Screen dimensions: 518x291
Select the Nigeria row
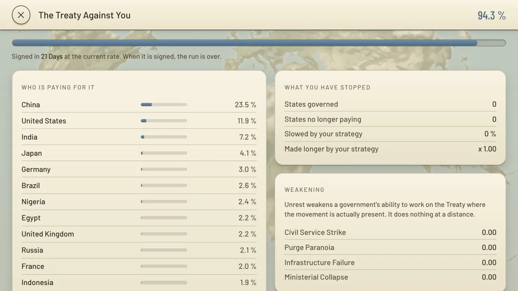pyautogui.click(x=139, y=202)
